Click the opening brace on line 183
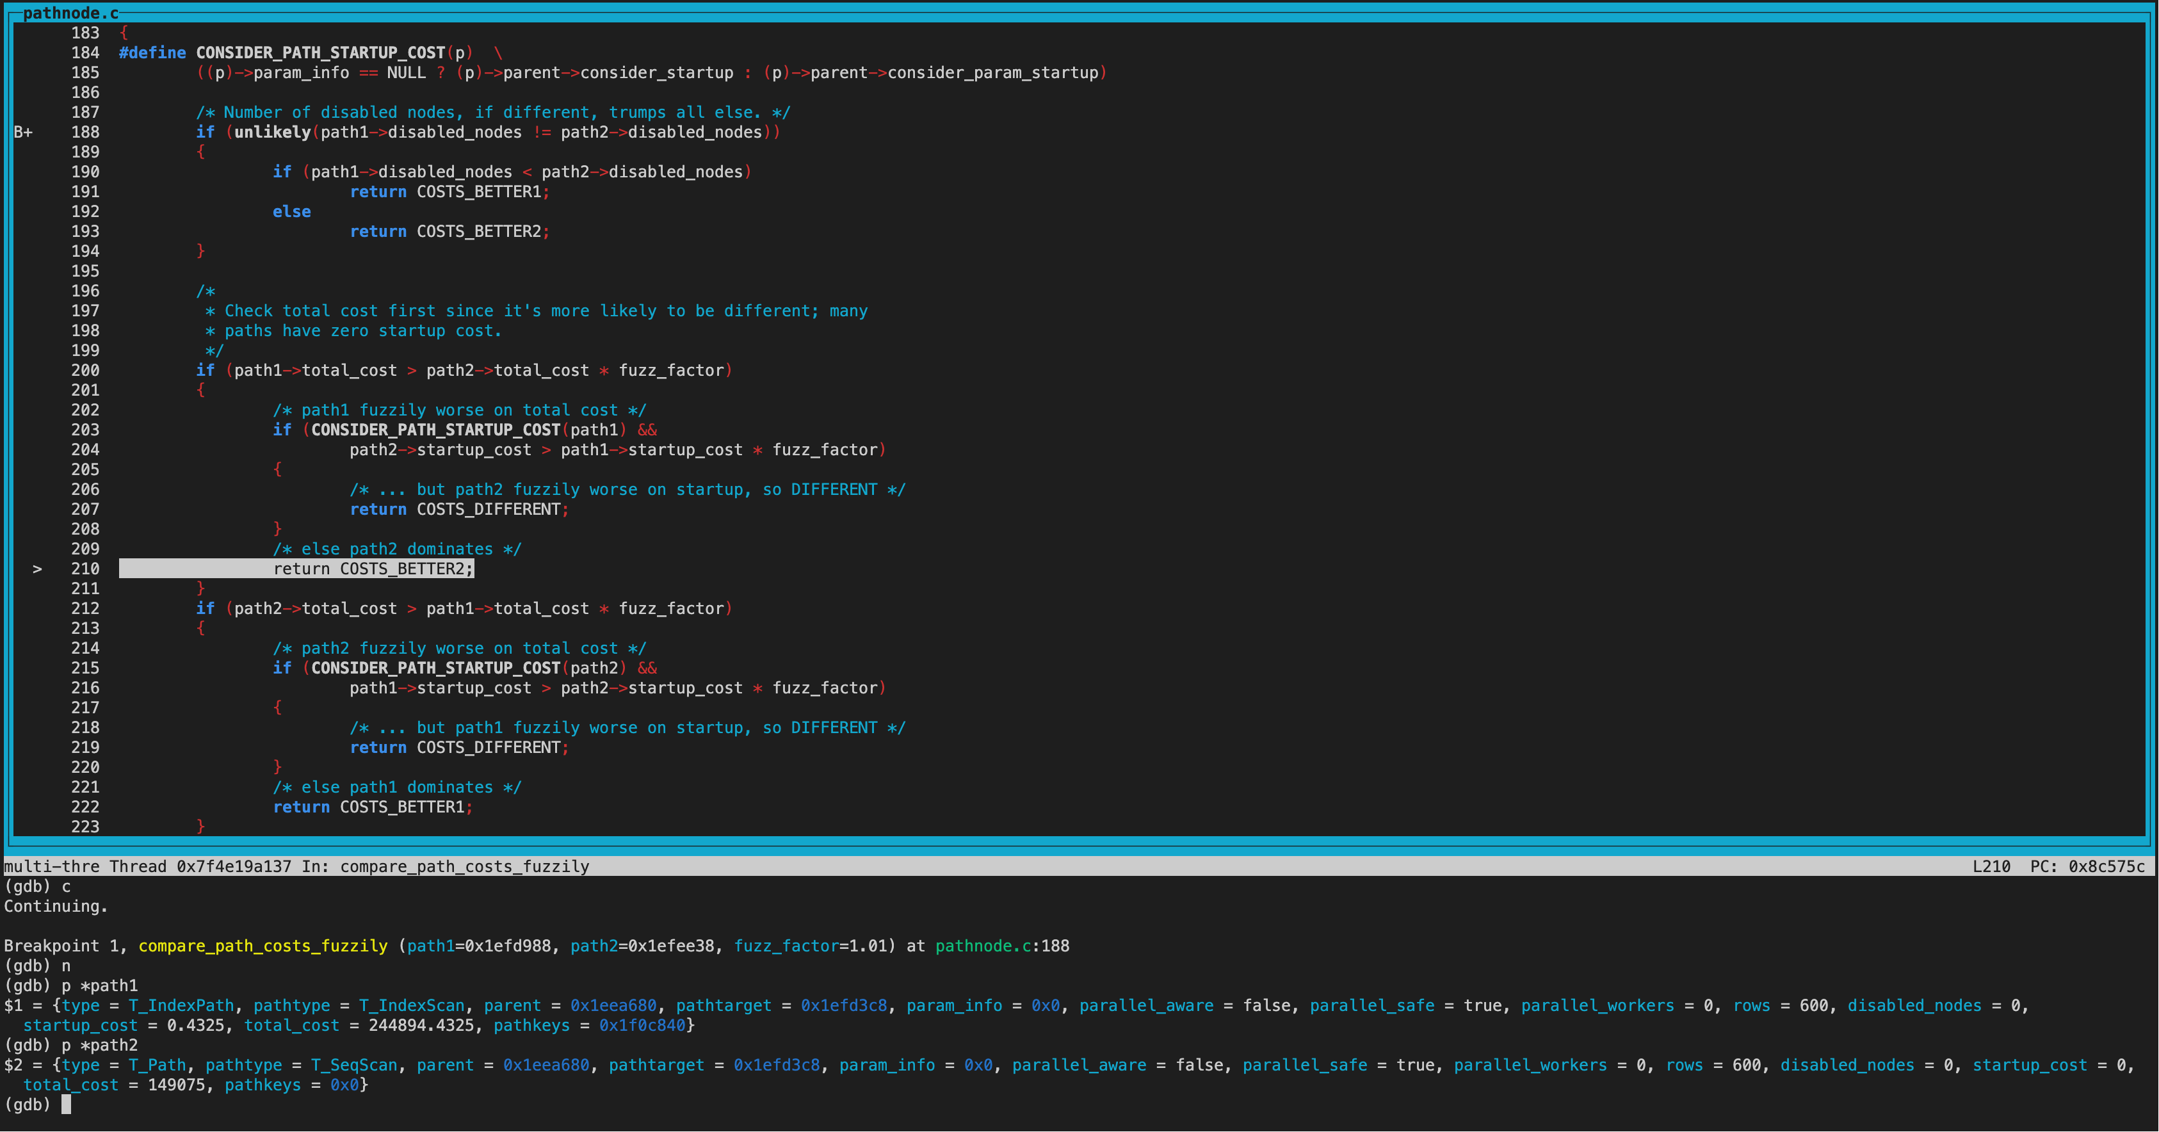The width and height of the screenshot is (2159, 1132). [x=124, y=33]
